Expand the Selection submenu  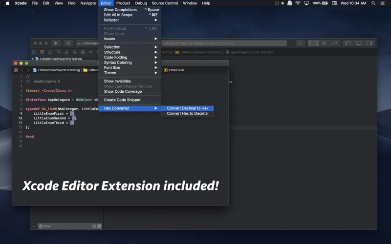click(130, 47)
